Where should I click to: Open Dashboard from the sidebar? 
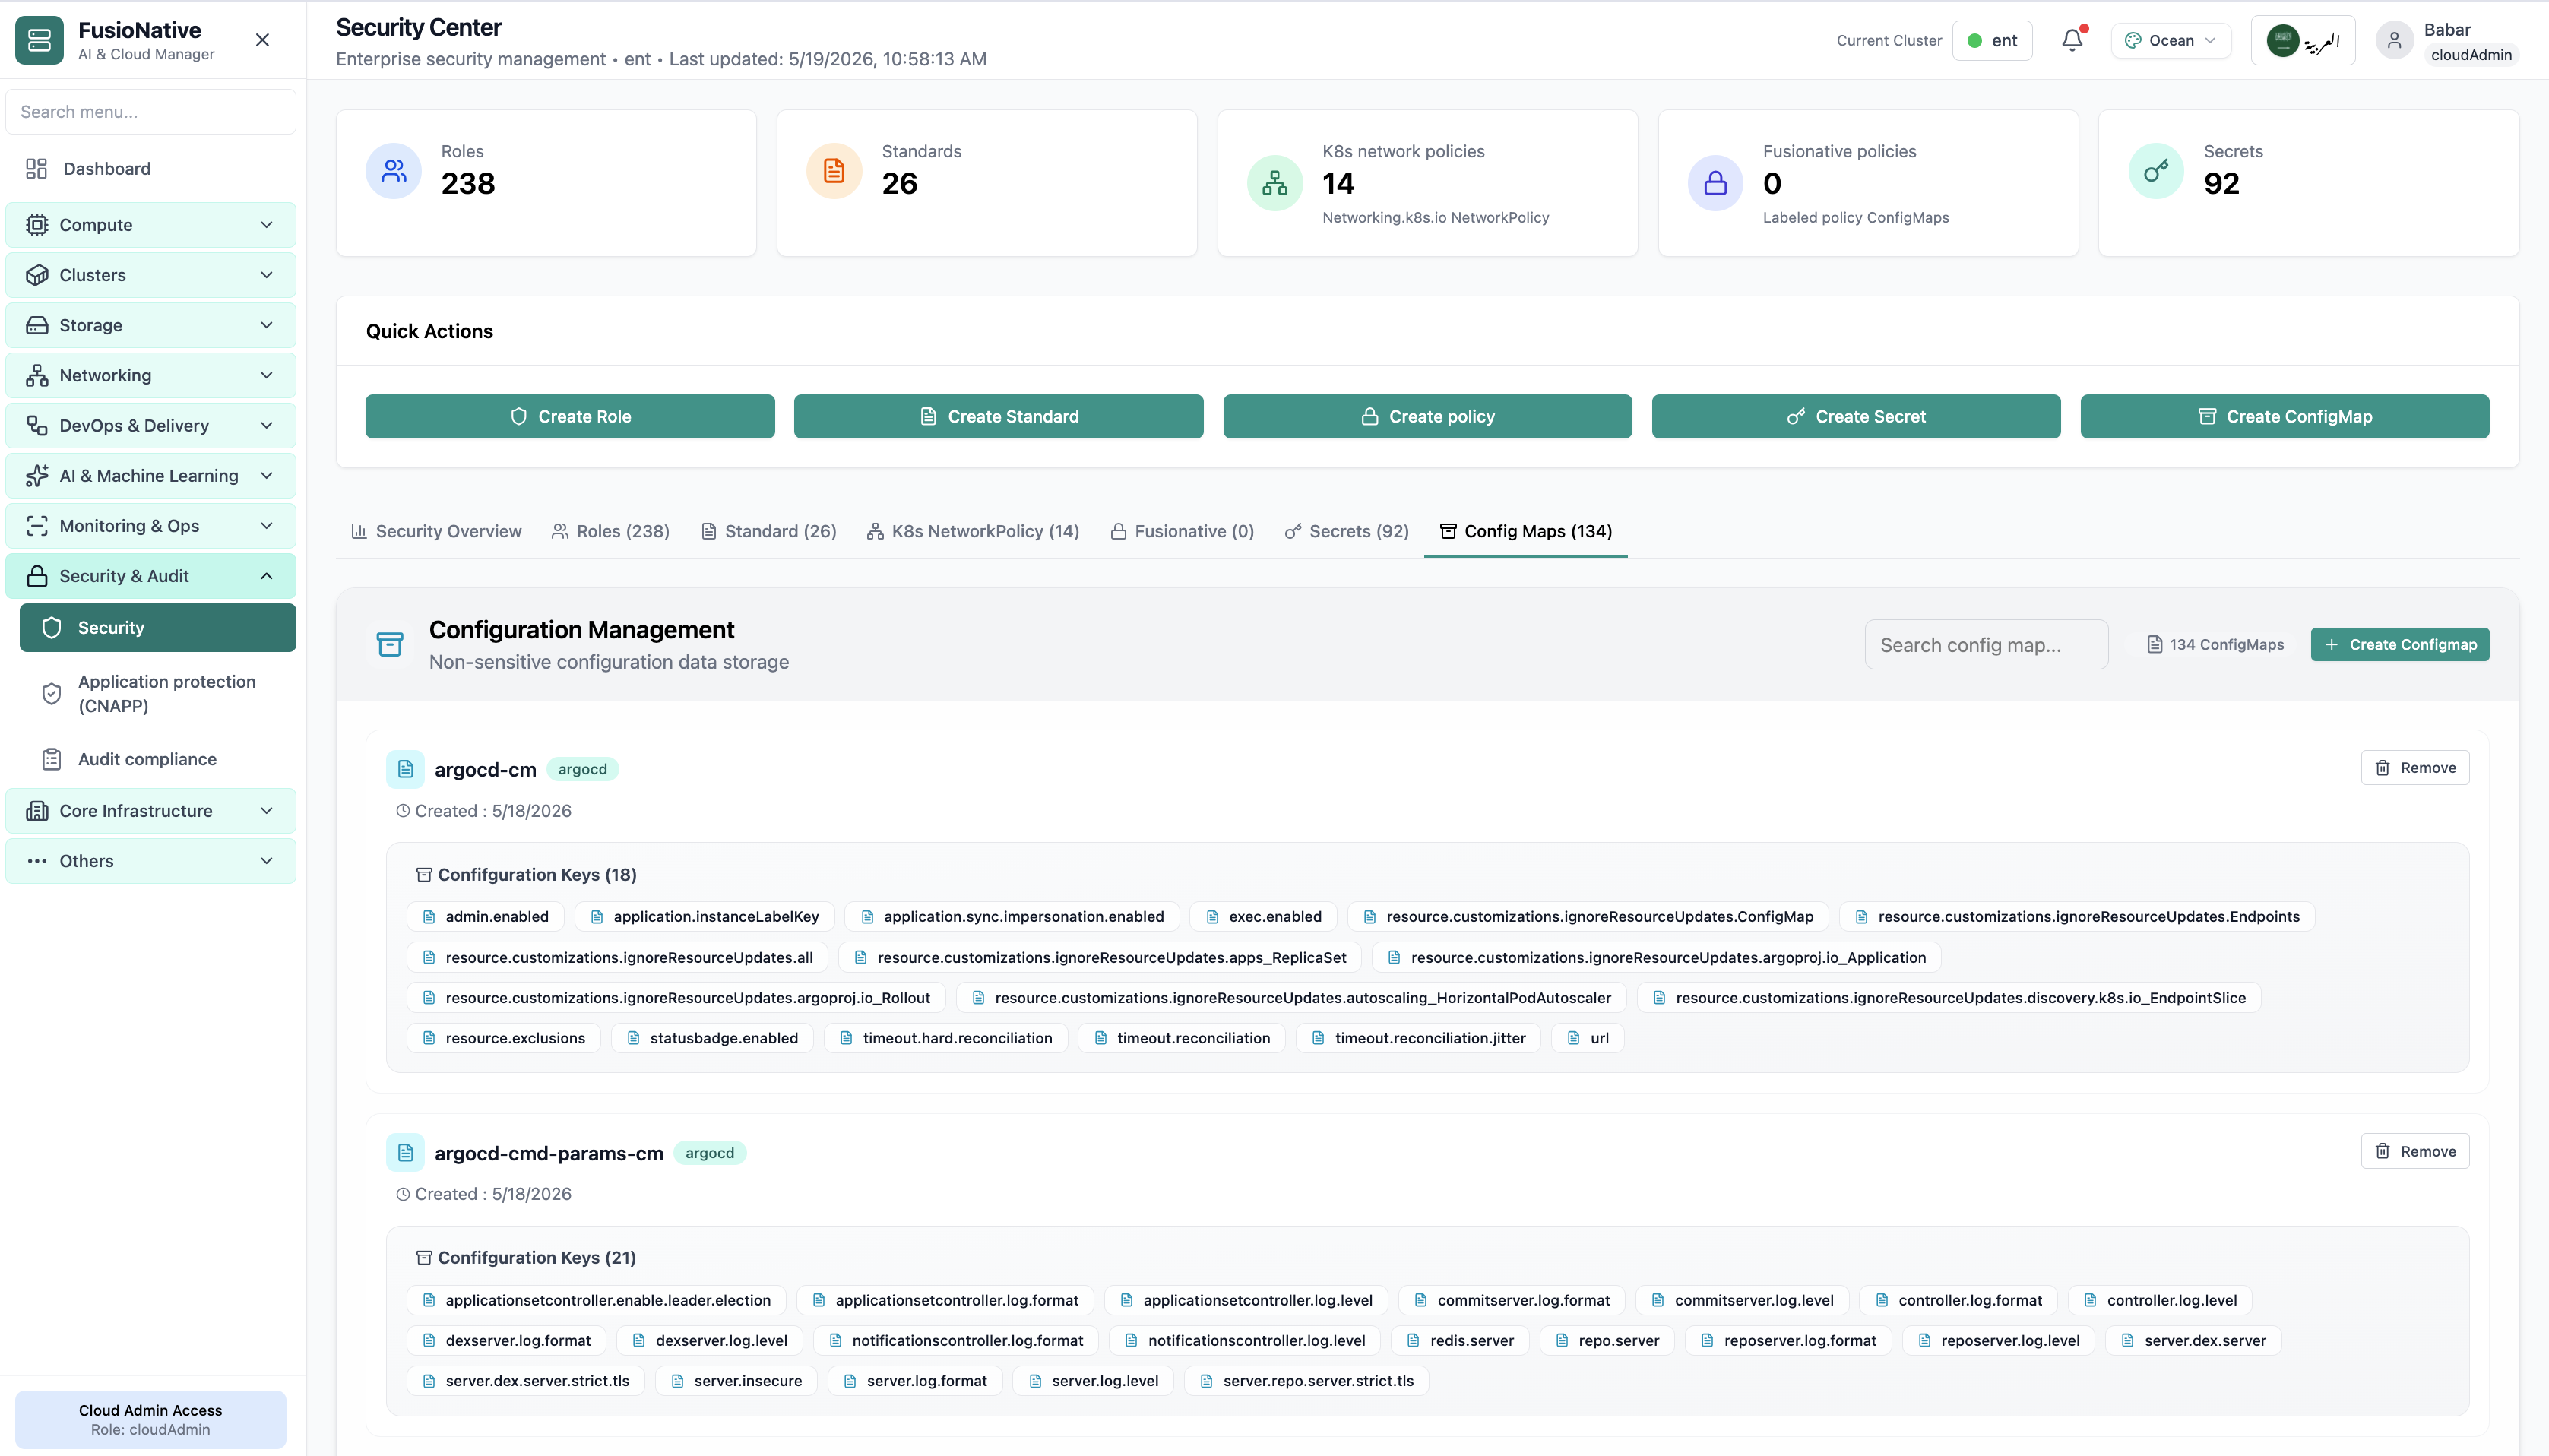[151, 168]
